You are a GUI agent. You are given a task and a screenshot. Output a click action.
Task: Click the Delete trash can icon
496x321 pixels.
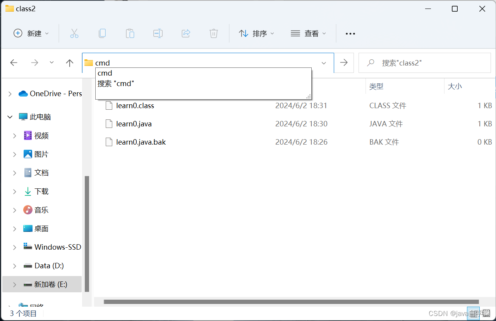pyautogui.click(x=214, y=33)
